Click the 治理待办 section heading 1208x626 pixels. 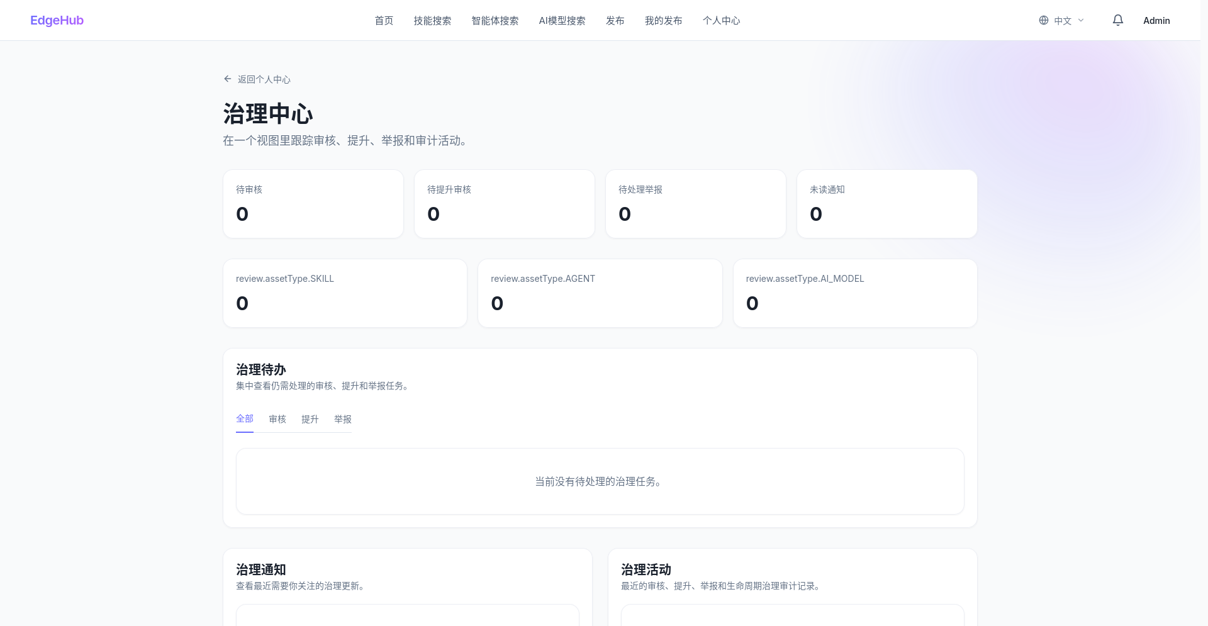(261, 370)
